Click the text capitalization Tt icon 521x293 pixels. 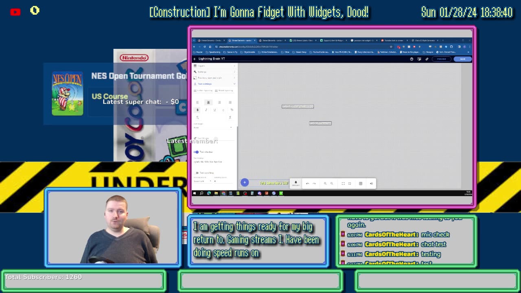(x=232, y=110)
